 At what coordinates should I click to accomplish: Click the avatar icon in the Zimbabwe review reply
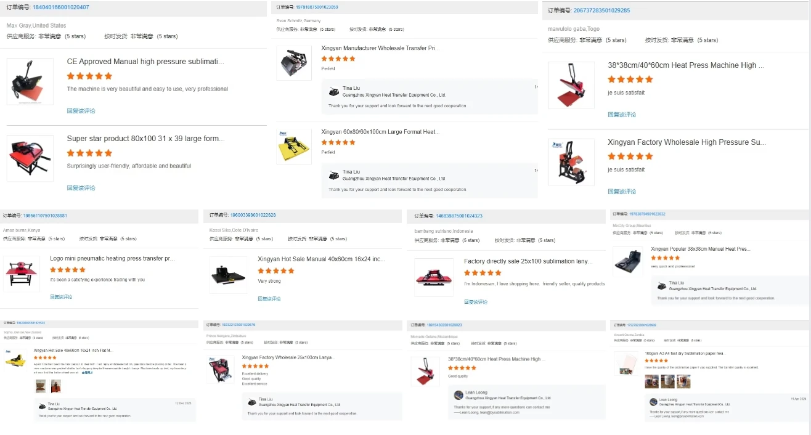pos(252,402)
